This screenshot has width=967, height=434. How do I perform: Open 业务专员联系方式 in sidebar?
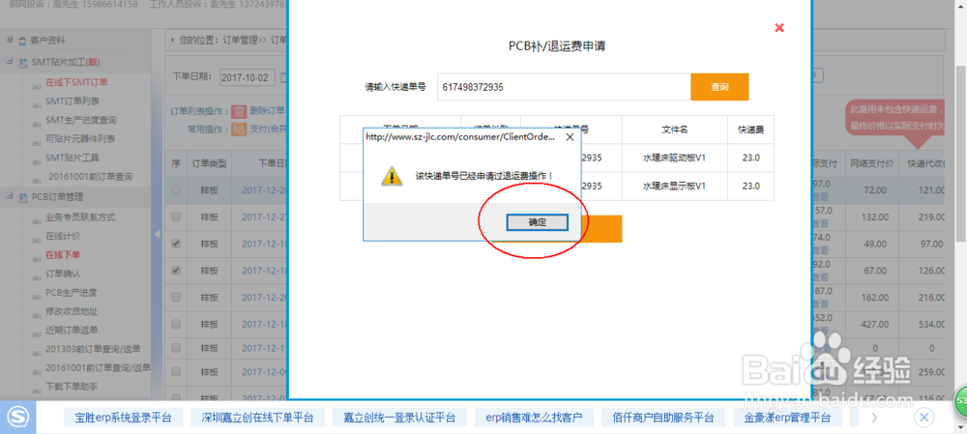click(80, 217)
